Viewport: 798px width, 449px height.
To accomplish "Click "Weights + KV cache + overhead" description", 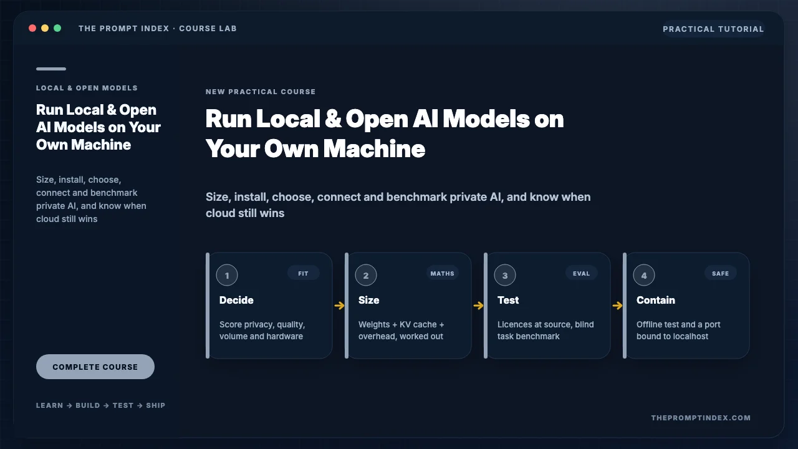I will tap(401, 331).
